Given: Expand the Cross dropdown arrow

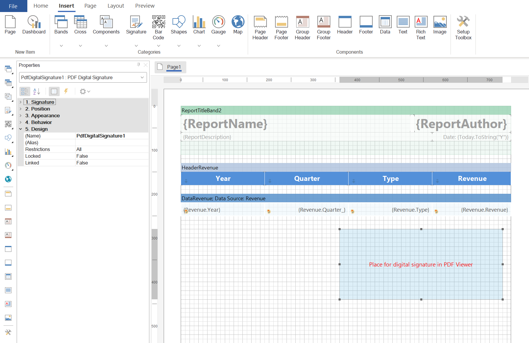Looking at the screenshot, I should (80, 46).
